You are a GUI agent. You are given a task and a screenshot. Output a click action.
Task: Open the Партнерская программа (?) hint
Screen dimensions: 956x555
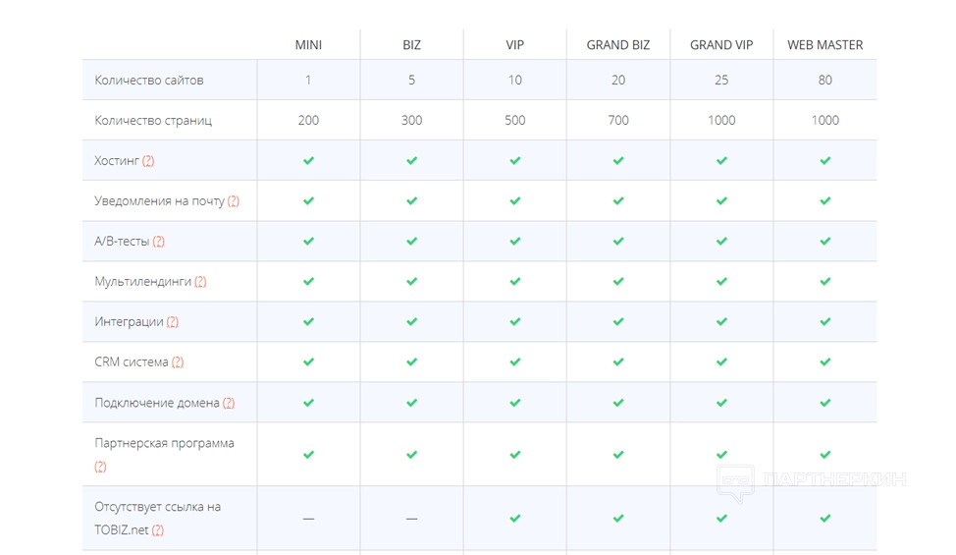[100, 467]
